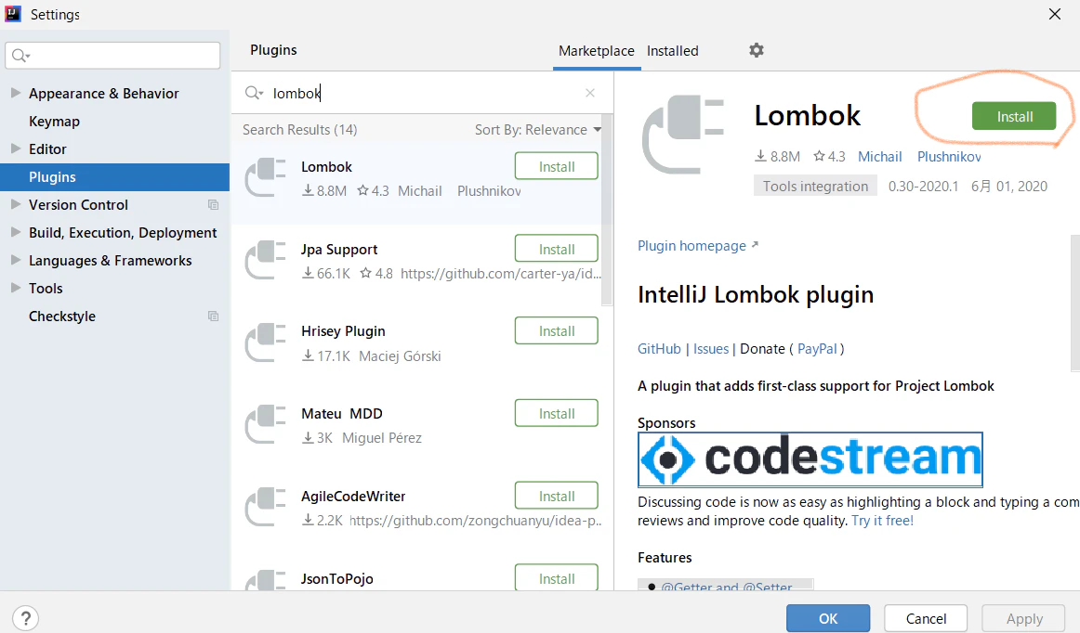Focus the settings search field
Image resolution: width=1080 pixels, height=633 pixels.
point(113,55)
